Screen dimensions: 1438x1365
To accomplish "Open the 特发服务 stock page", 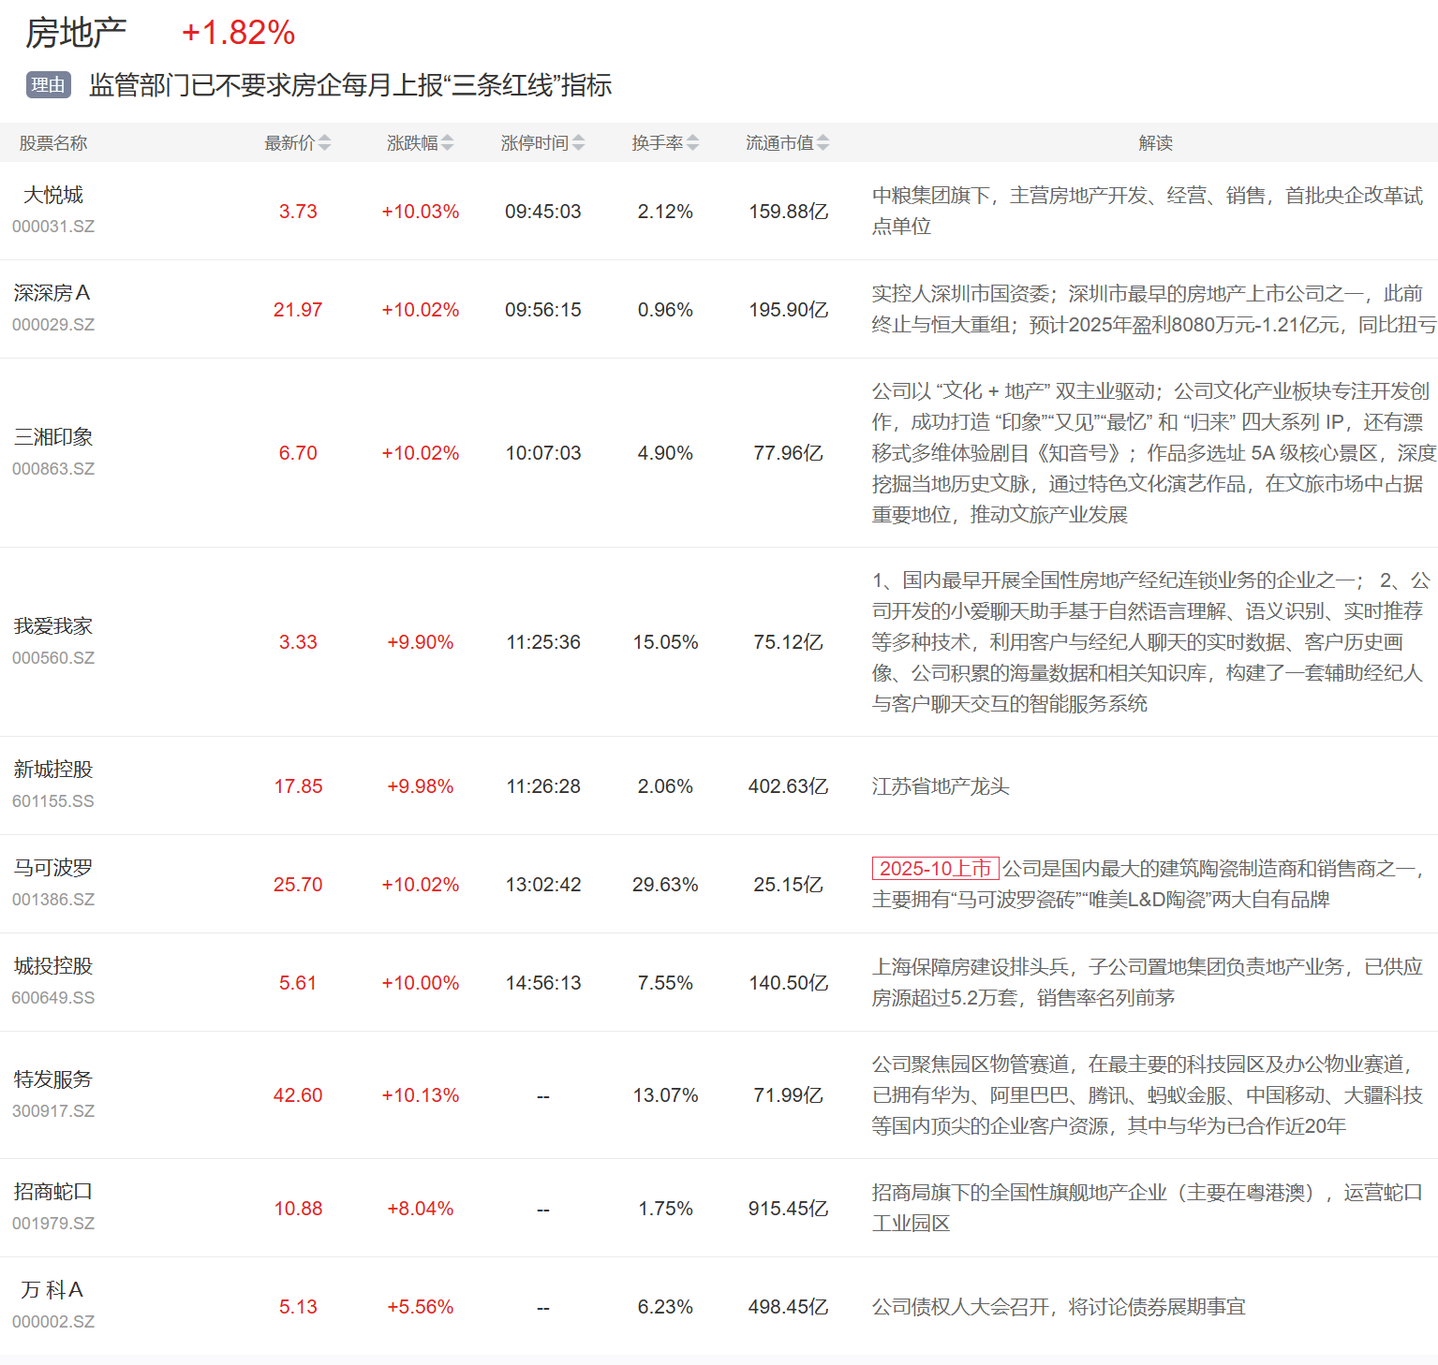I will point(53,1079).
